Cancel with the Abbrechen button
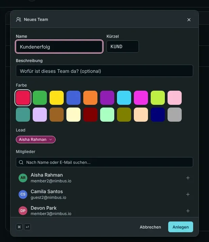This screenshot has height=242, width=209. [150, 227]
